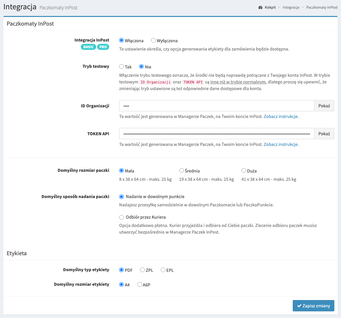The image size is (341, 318).
Task: Select EPL label type
Action: [163, 270]
